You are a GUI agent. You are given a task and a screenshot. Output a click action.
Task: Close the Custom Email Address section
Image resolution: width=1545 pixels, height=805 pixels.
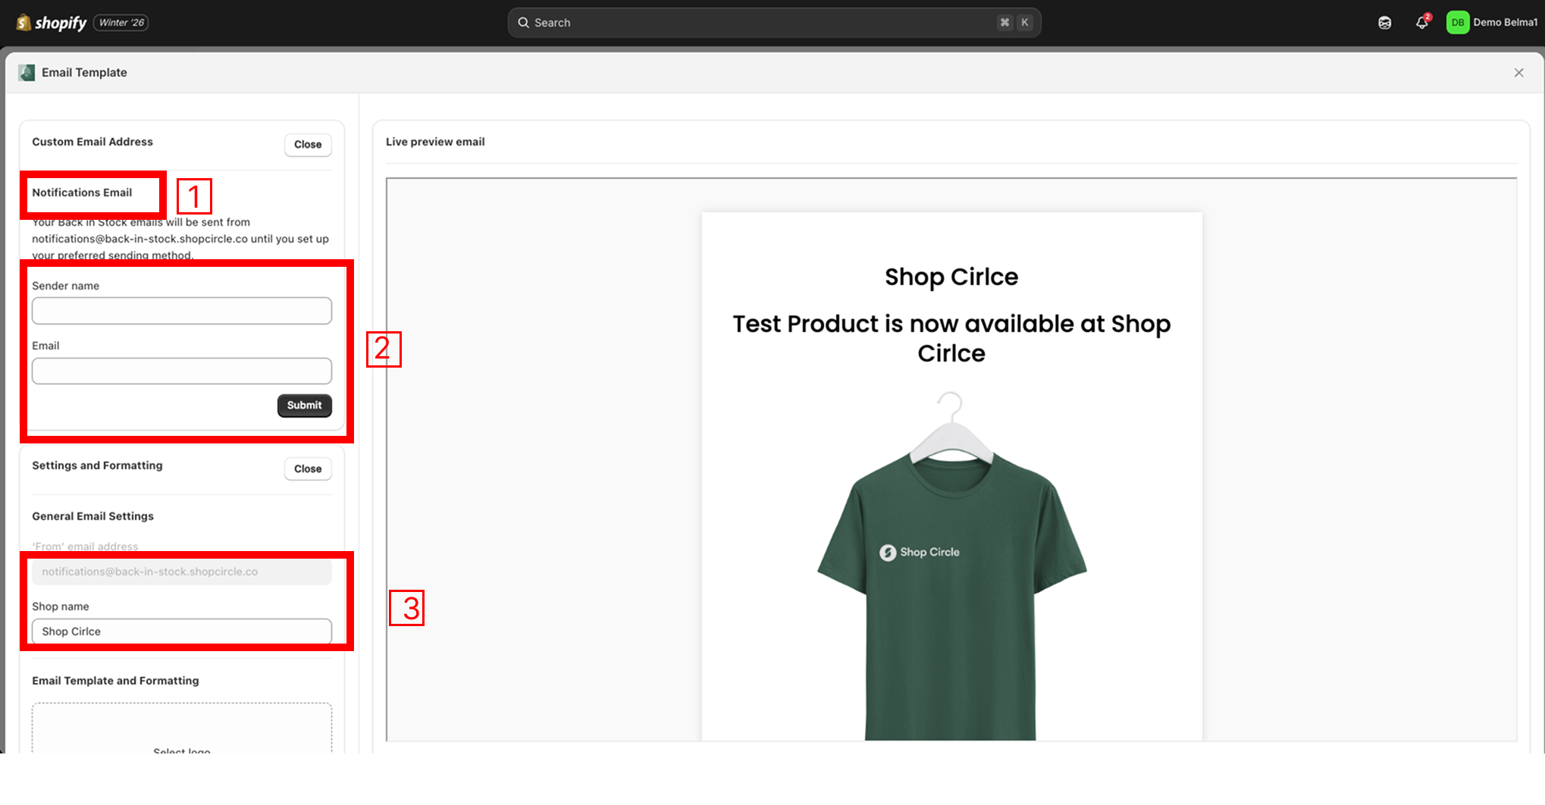tap(308, 144)
